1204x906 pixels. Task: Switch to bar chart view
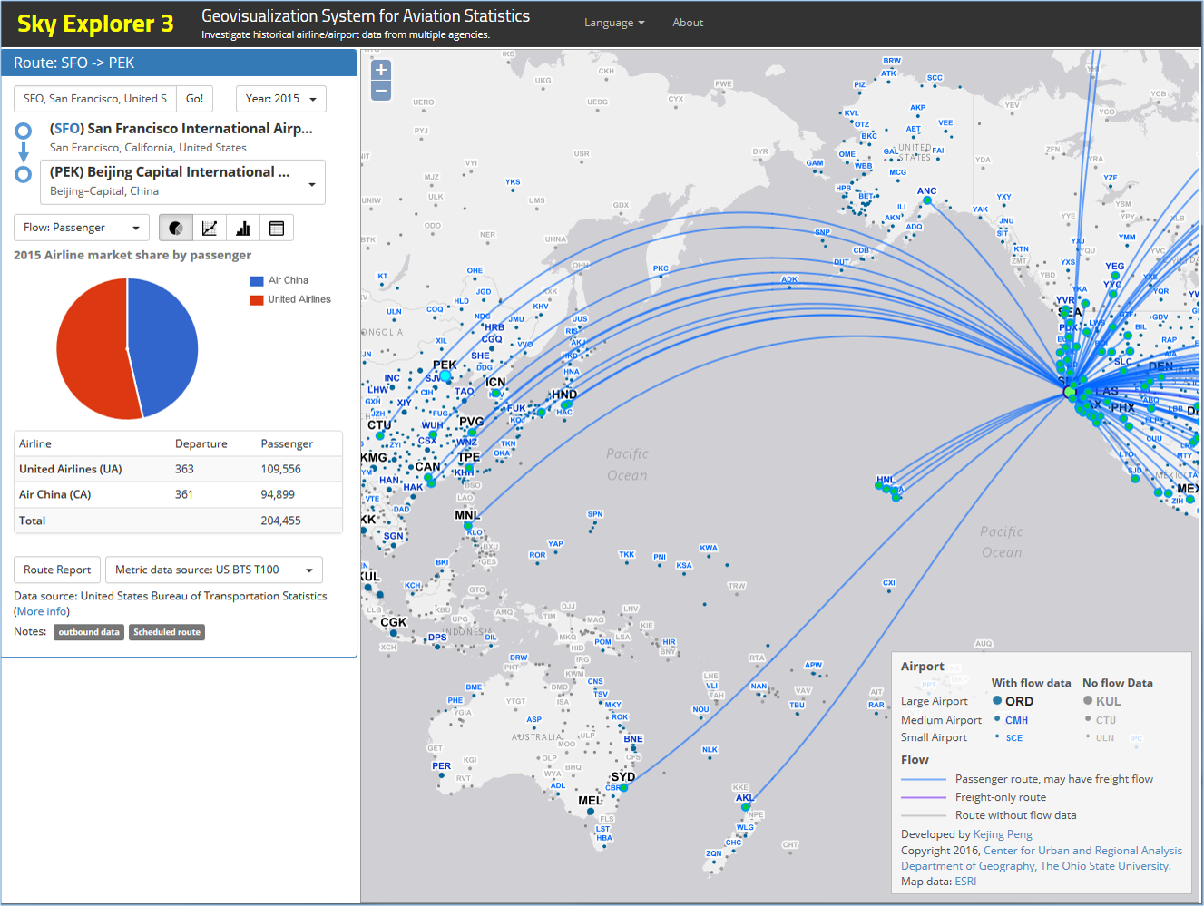[x=243, y=228]
